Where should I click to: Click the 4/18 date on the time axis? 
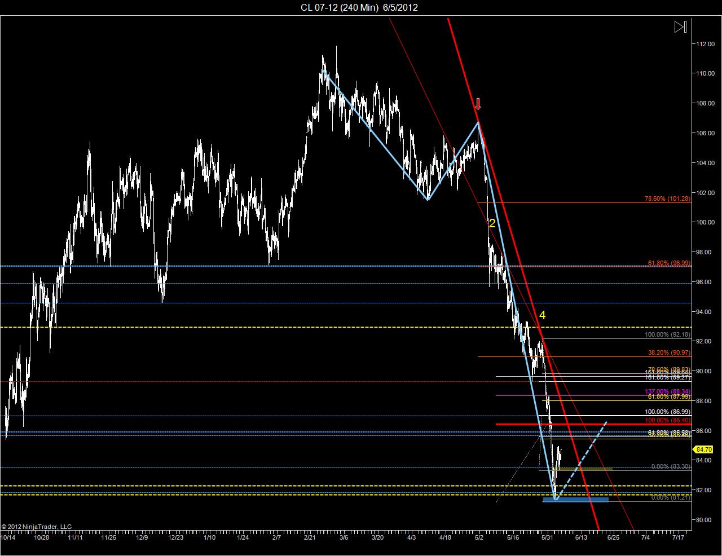click(445, 537)
